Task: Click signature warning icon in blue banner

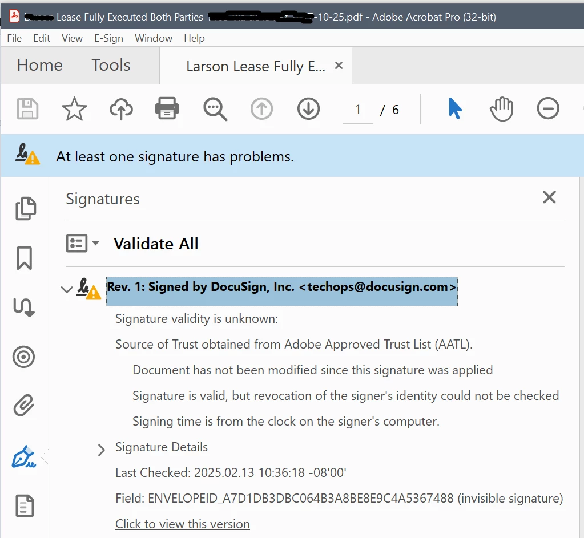Action: click(27, 154)
